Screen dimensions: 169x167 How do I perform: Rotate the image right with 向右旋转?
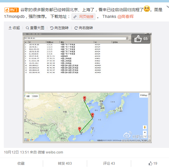pyautogui.click(x=84, y=28)
